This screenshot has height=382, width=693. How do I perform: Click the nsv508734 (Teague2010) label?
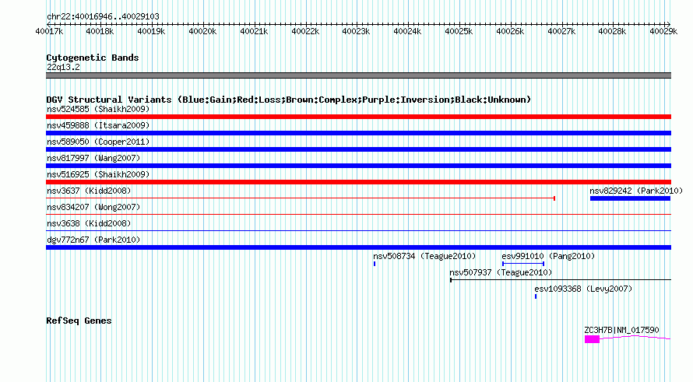tap(424, 256)
